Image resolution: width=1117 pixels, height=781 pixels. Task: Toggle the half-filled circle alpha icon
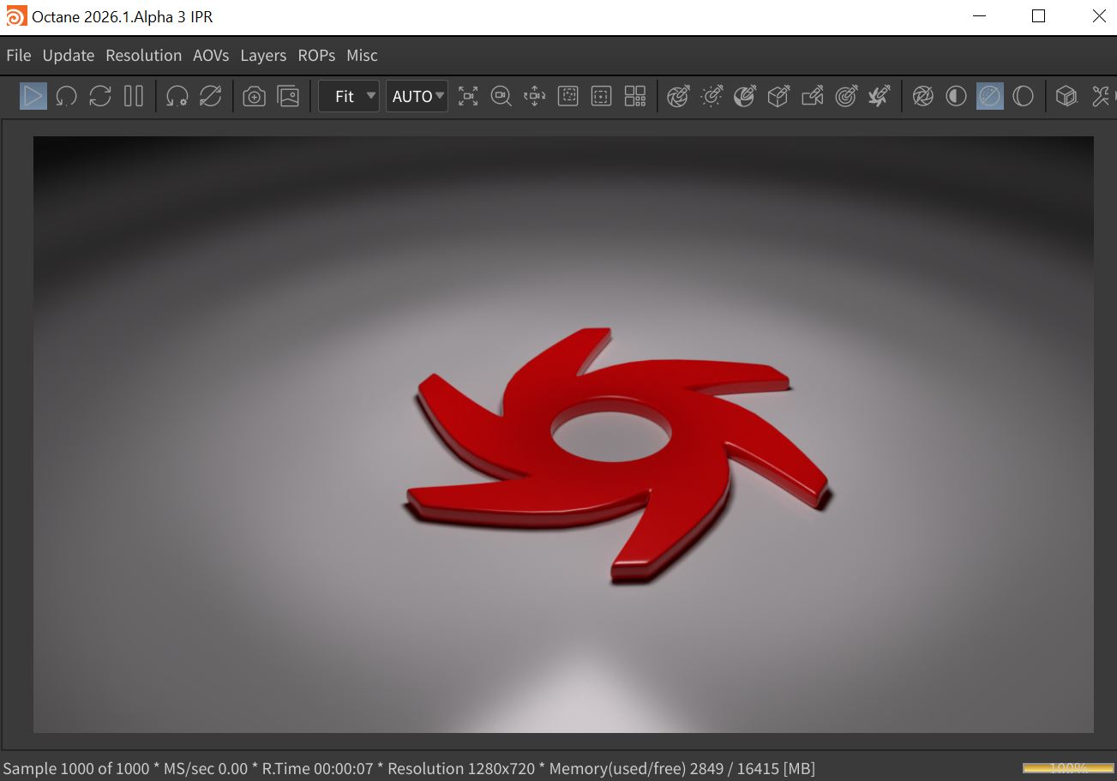pos(956,96)
